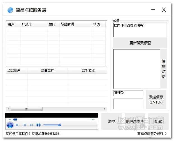Screen dimensions: 174x141
Task: Click the 切歌 button
Action: coord(159,121)
